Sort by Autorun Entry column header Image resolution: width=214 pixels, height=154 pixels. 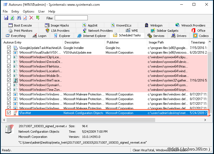point(32,42)
